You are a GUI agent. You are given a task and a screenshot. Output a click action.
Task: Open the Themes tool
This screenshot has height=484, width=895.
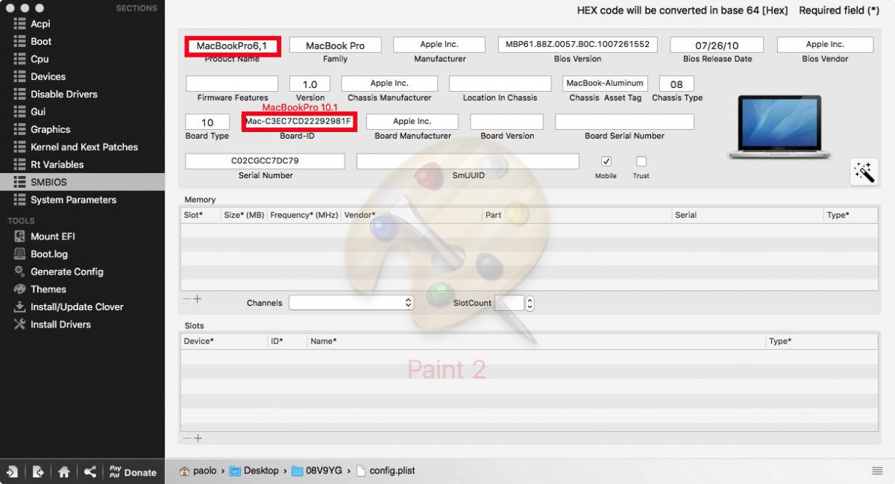click(x=48, y=289)
